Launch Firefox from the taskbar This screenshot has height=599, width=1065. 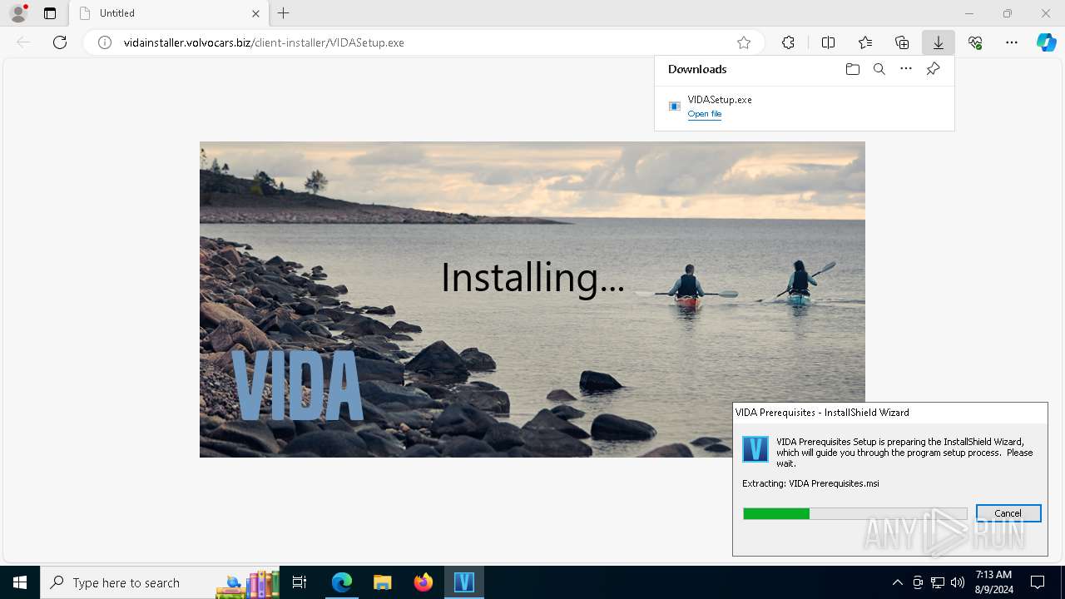[424, 582]
